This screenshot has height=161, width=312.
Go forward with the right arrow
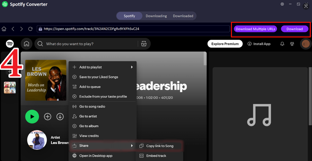tap(21, 29)
